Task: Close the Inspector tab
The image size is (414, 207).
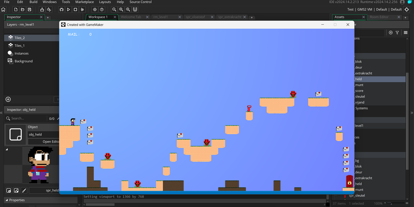Action: point(41,17)
